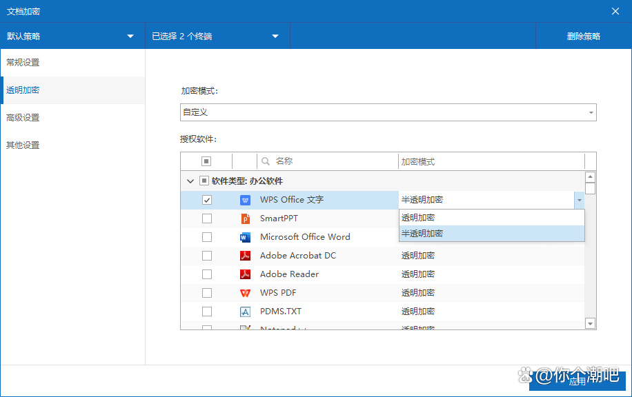632x397 pixels.
Task: Click the Microsoft Office Word icon
Action: (x=245, y=237)
